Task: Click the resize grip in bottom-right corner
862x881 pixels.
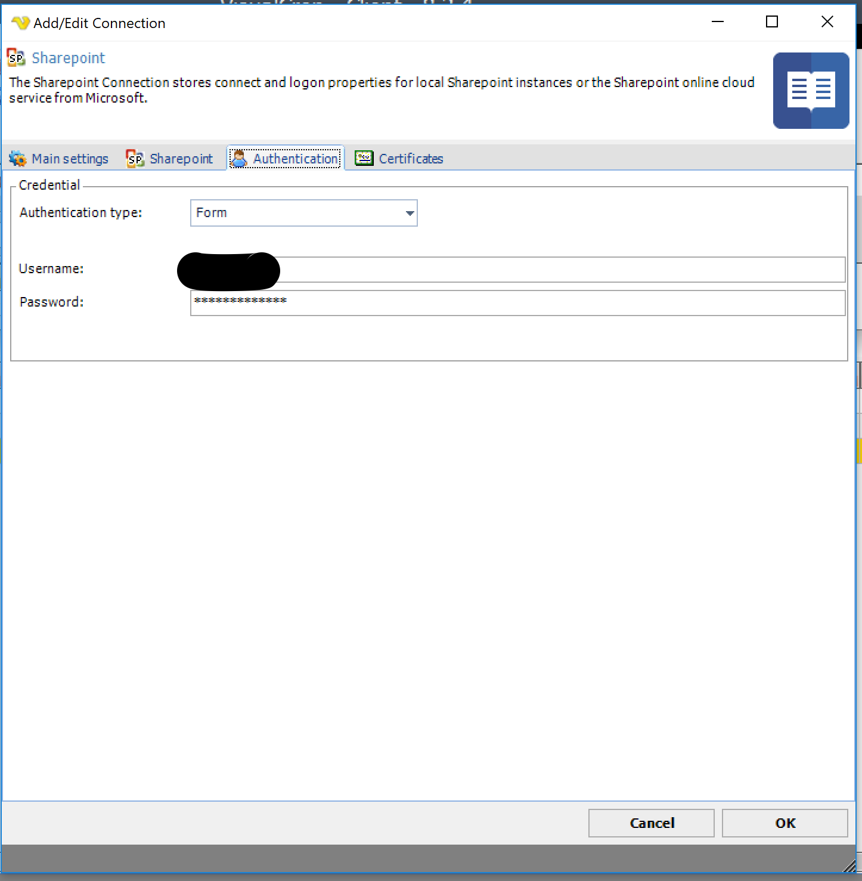Action: (x=849, y=867)
